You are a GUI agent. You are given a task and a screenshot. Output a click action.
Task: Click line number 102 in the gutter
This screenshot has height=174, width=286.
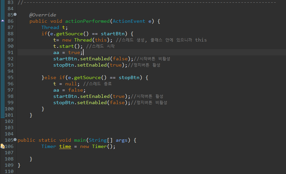[9, 121]
